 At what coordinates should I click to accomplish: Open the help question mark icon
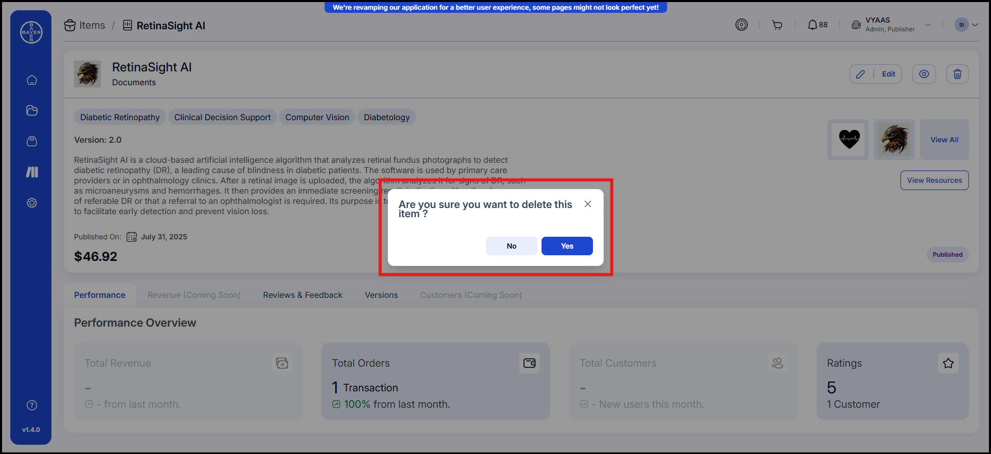[x=32, y=405]
